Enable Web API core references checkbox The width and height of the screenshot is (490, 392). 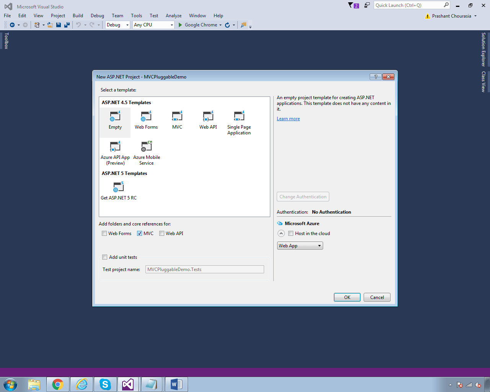click(162, 234)
